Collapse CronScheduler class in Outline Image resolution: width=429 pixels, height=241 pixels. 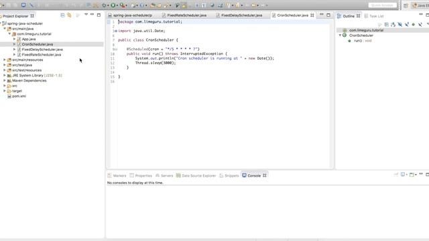tap(340, 35)
